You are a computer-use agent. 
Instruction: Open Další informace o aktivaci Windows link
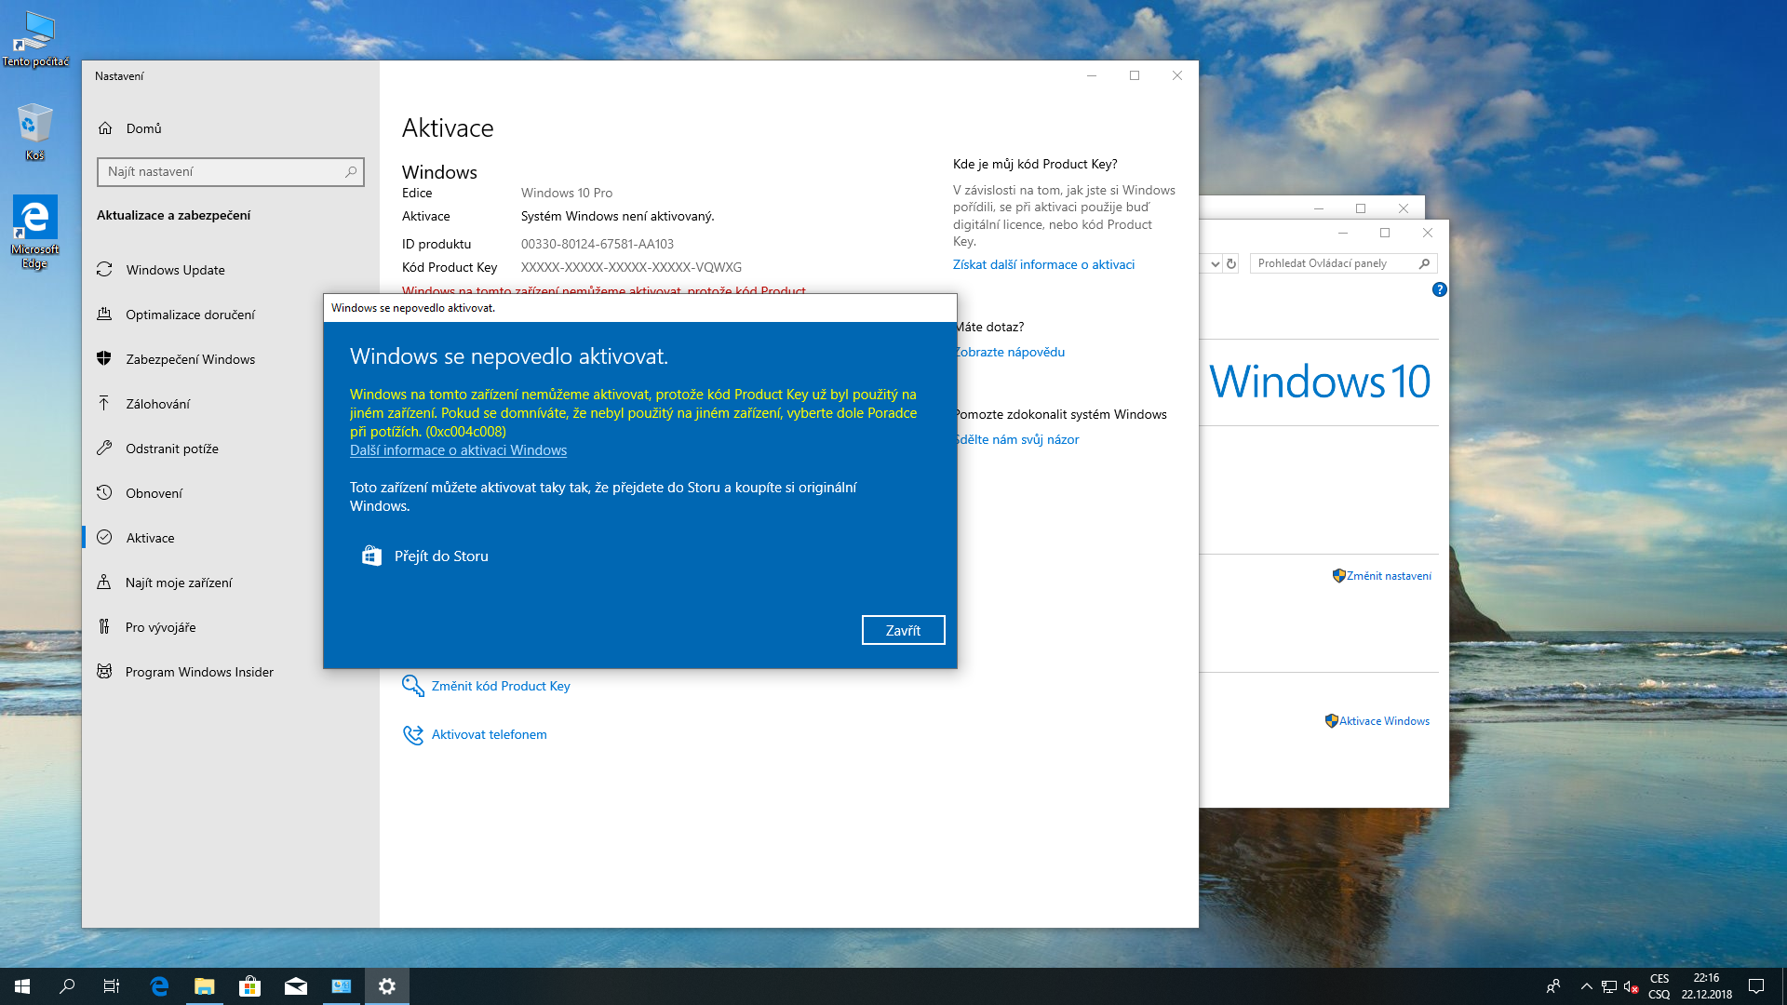(x=458, y=450)
